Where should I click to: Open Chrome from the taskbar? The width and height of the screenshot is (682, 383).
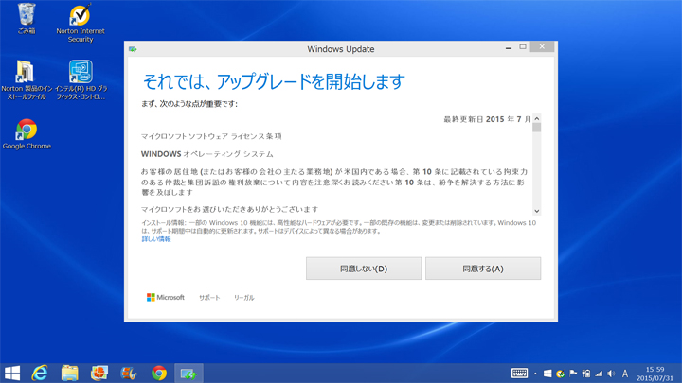[159, 373]
